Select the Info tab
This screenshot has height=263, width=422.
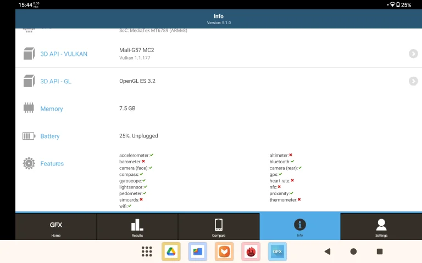click(300, 227)
